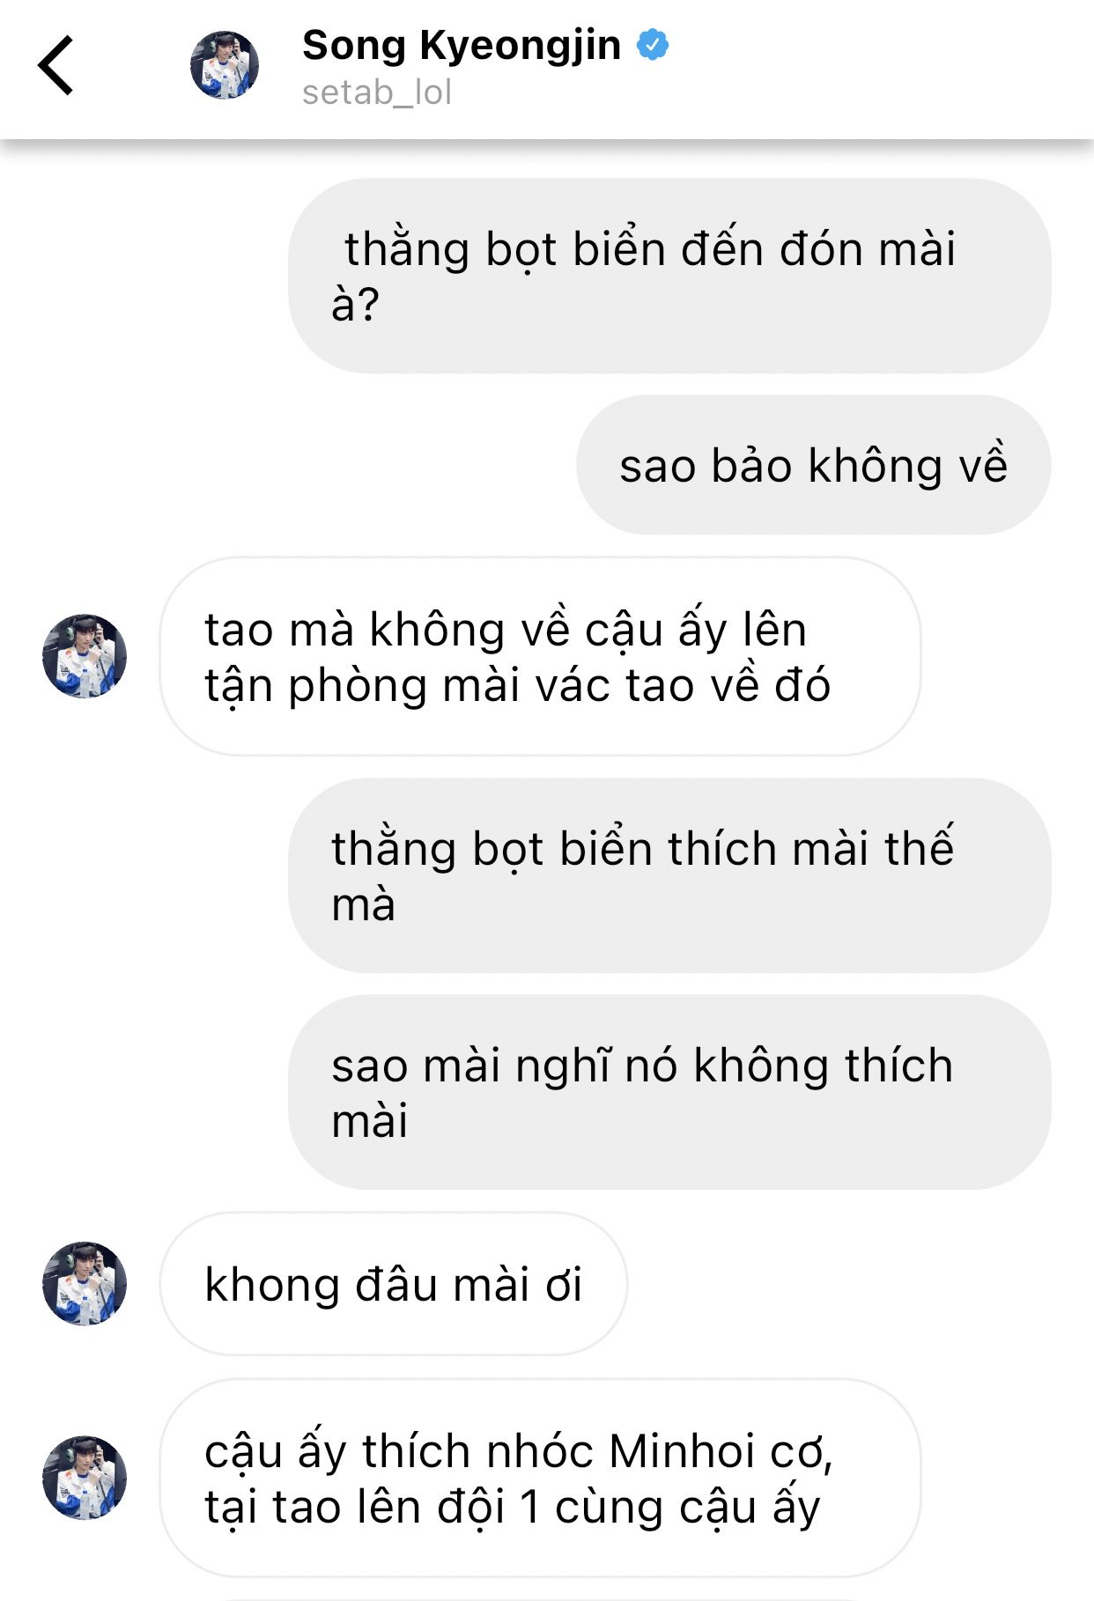Viewport: 1094px width, 1601px height.
Task: Select the "sao mài nghĩ nó không thích mài" bubble
Action: 669,1092
